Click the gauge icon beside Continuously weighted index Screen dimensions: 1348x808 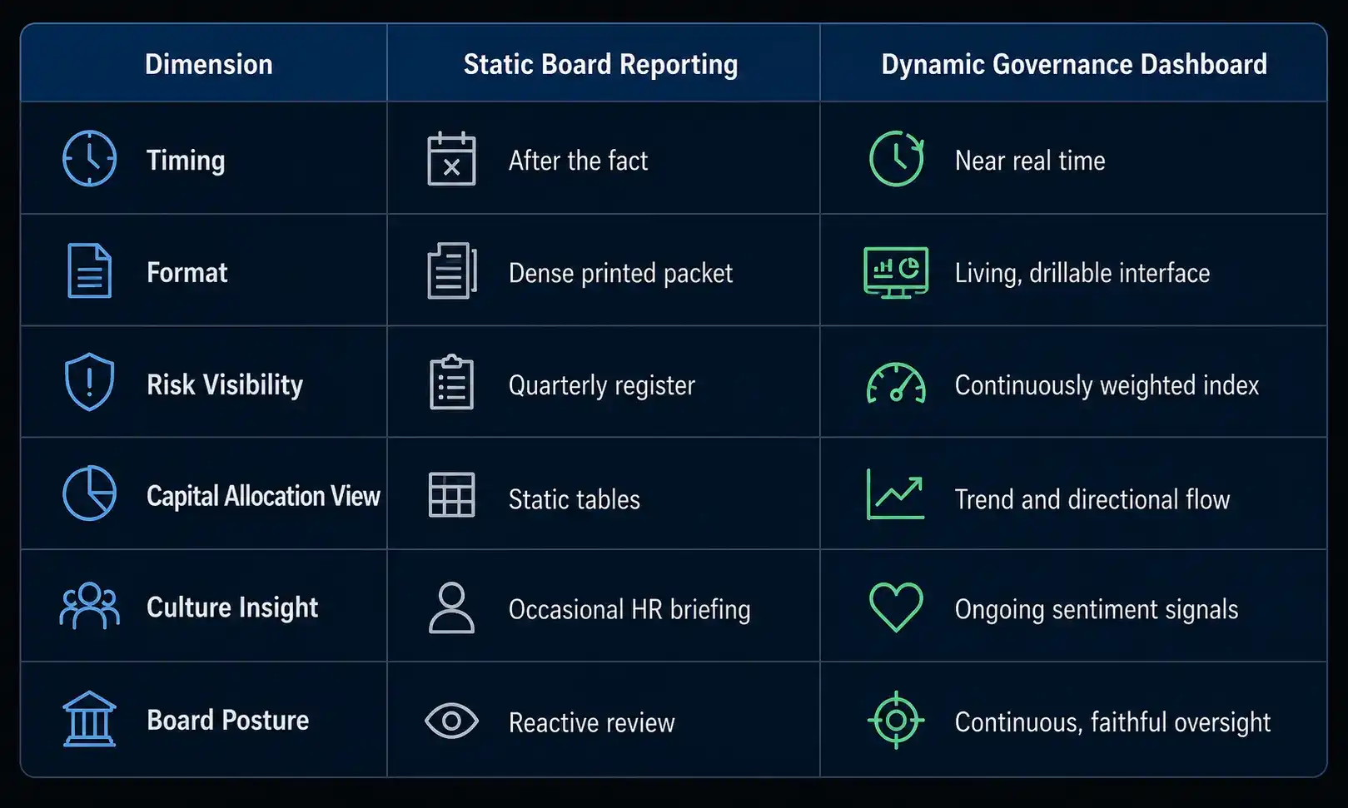[896, 384]
